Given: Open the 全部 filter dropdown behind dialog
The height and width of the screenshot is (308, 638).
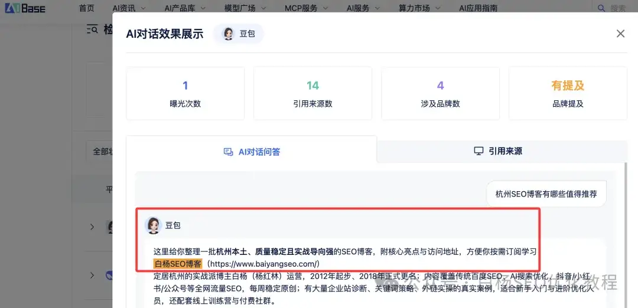Looking at the screenshot, I should click(x=100, y=151).
